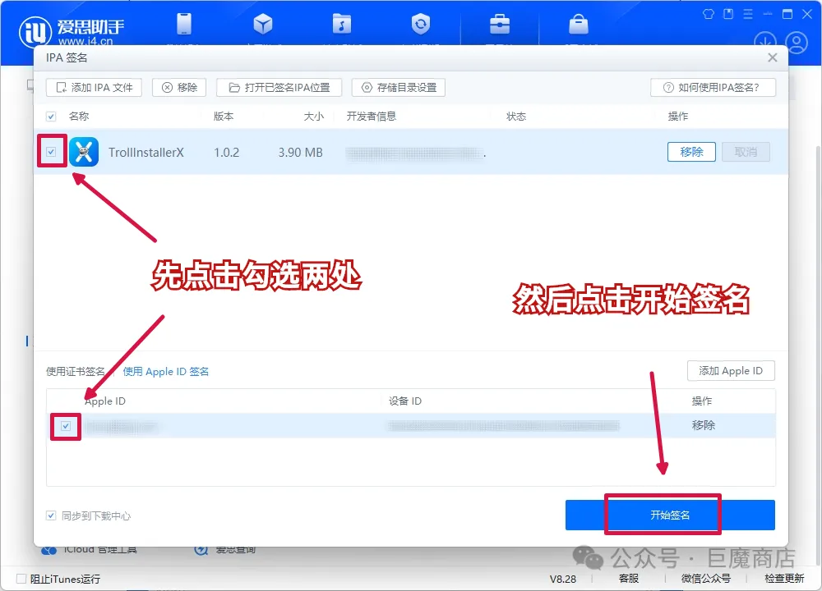Click the download center arrow icon
The image size is (822, 591).
click(x=764, y=43)
